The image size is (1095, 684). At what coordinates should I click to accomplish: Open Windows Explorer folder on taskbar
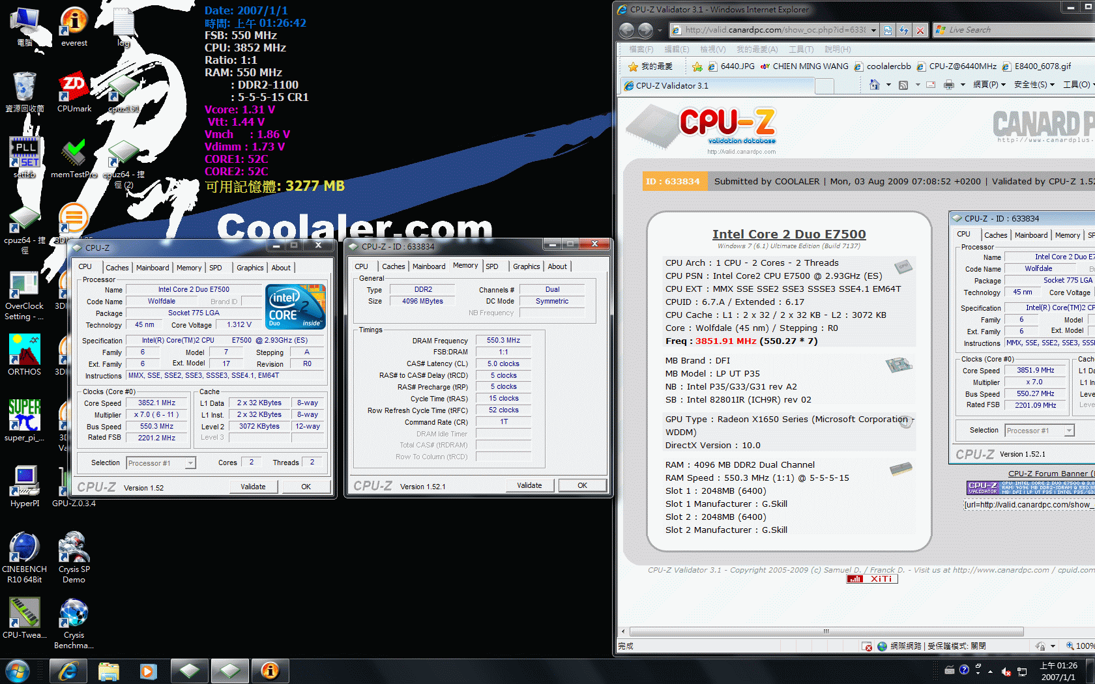click(x=109, y=671)
